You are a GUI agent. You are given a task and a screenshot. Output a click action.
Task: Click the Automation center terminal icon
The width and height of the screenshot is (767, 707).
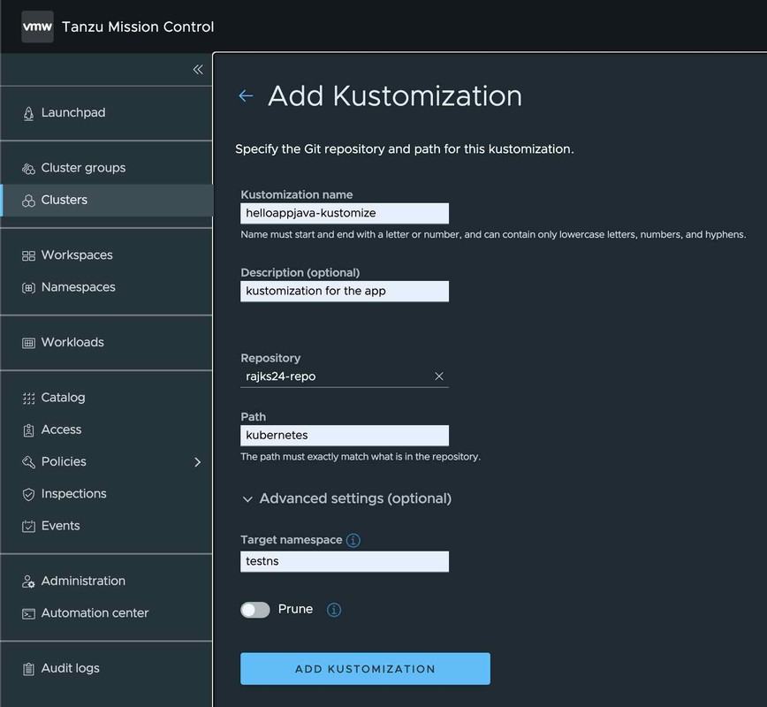click(28, 613)
